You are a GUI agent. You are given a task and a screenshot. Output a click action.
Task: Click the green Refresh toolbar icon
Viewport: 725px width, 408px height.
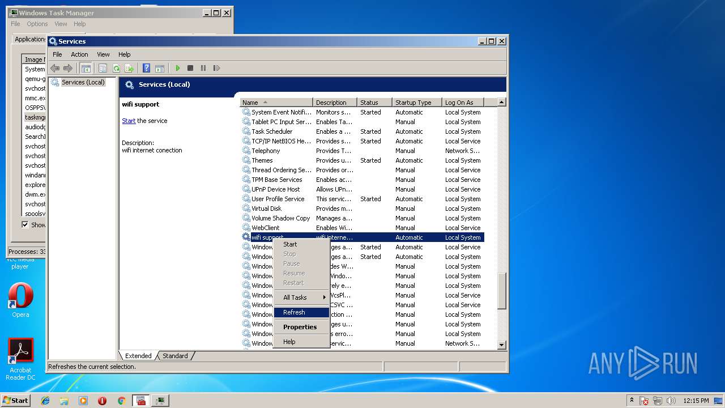(x=116, y=68)
